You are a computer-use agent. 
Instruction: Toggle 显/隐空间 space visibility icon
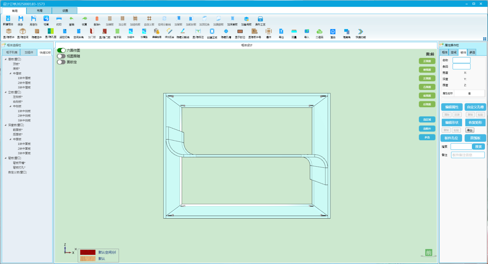tap(23, 31)
